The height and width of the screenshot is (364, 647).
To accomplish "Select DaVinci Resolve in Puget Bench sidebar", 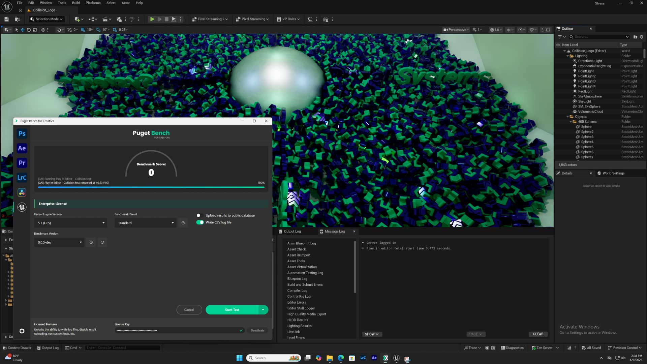I will [x=22, y=192].
